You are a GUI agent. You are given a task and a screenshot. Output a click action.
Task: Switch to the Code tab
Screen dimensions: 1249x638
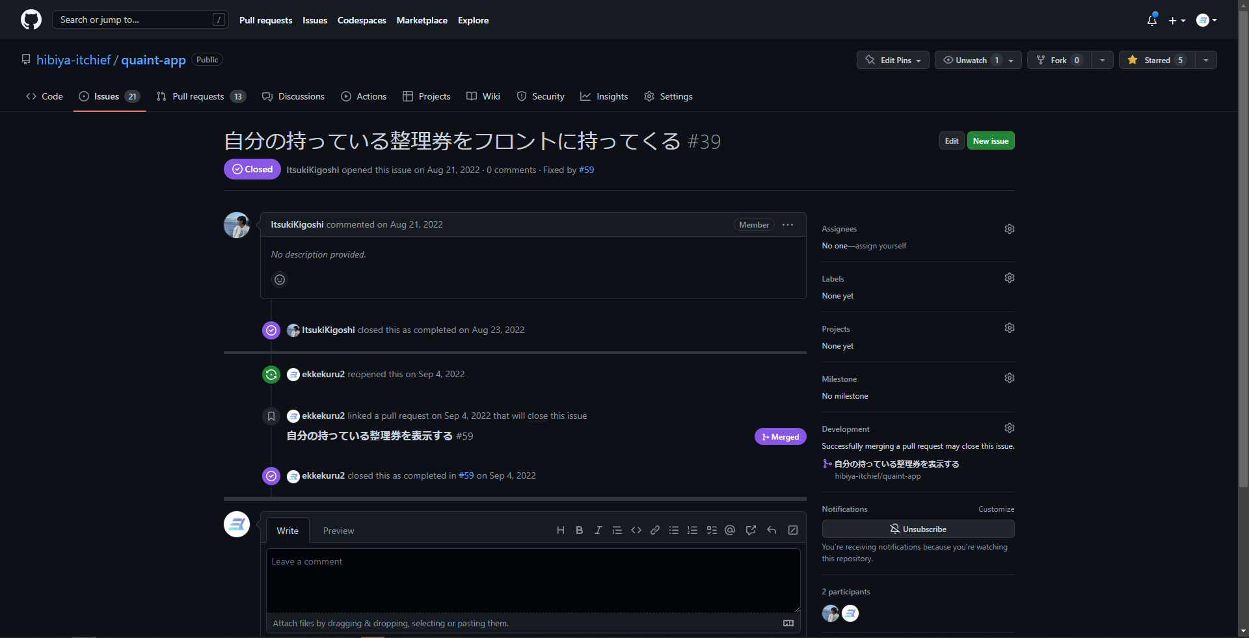pos(44,96)
